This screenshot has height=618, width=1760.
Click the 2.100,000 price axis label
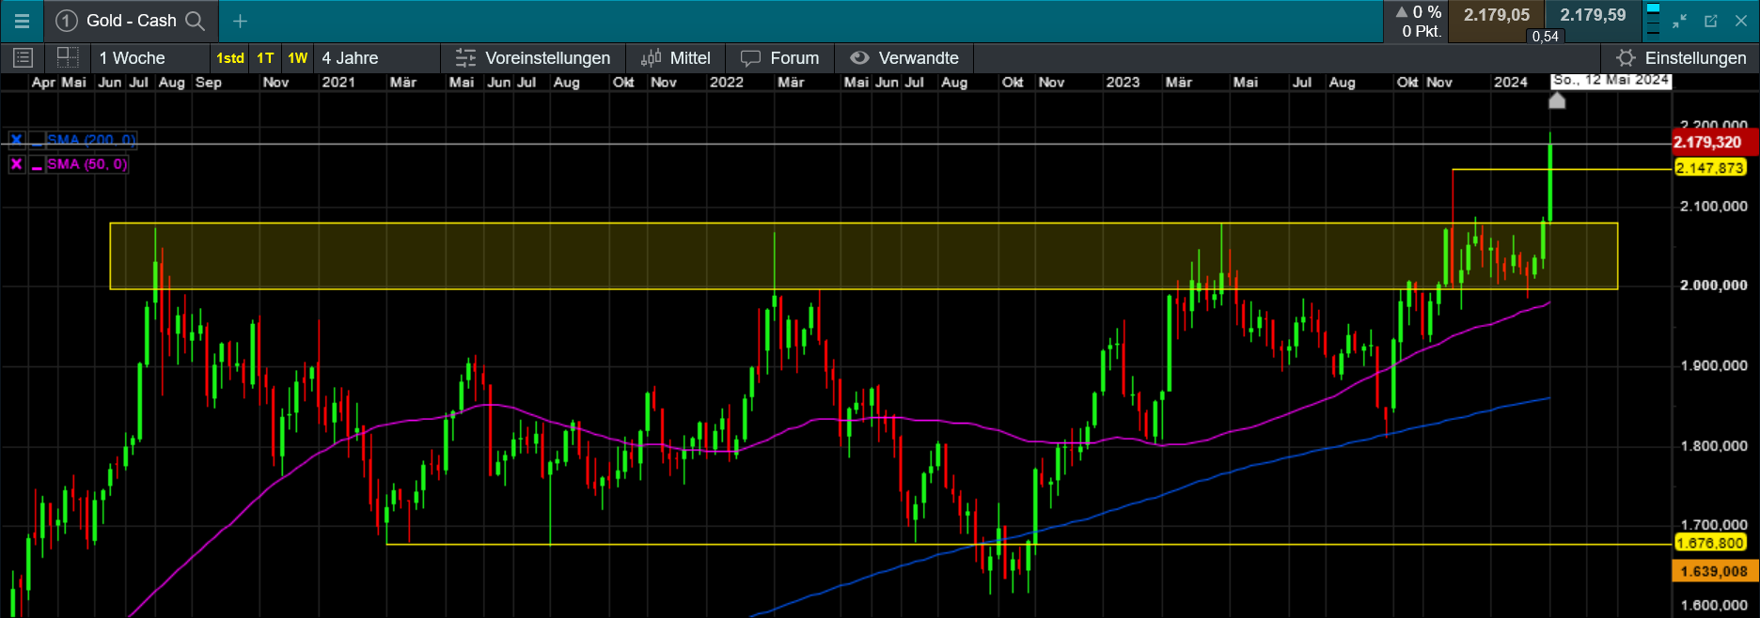[1714, 207]
